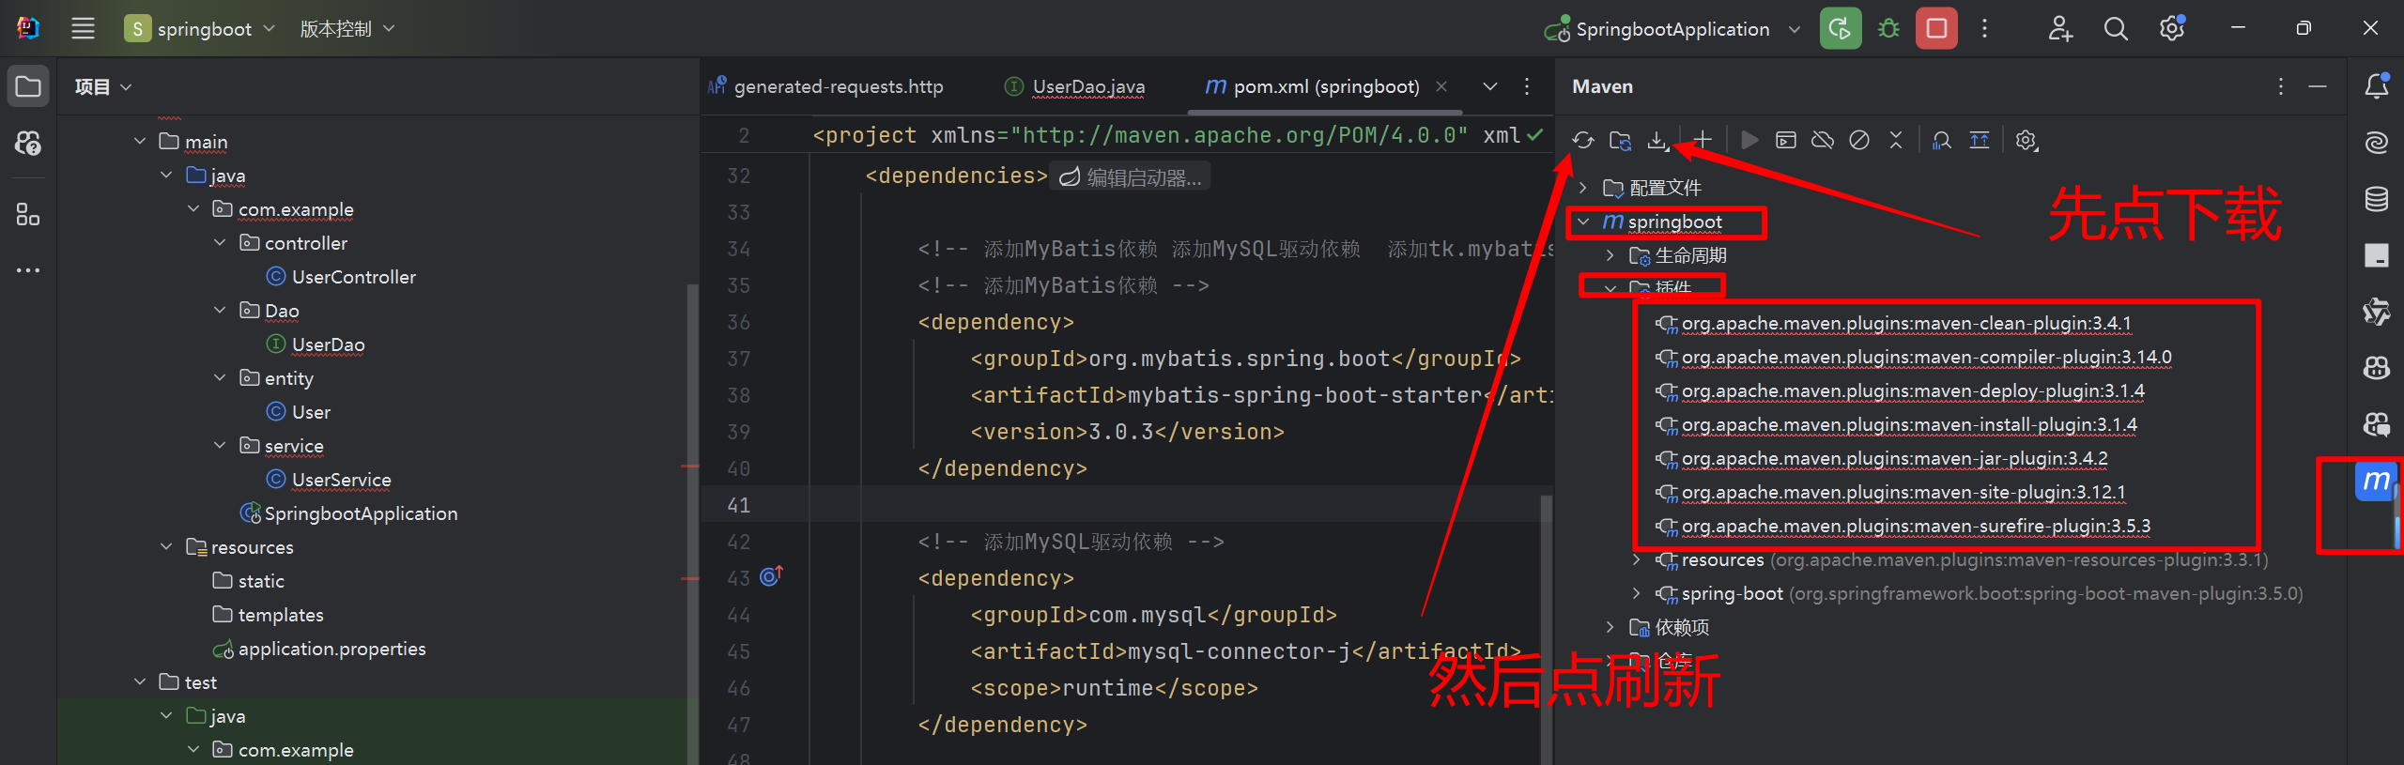Close the pom.xml tab
2404x765 pixels.
(1441, 86)
